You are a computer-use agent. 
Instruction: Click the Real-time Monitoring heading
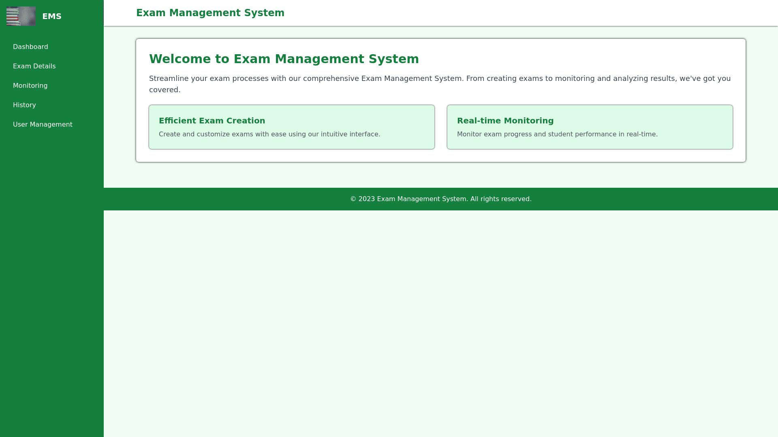tap(505, 121)
